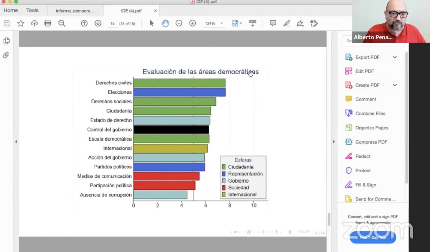Click the scrolling mode keyboard-arrow icon
430x252 pixels.
click(253, 23)
